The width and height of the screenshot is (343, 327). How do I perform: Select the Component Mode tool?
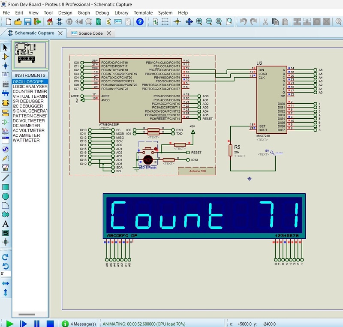6,57
